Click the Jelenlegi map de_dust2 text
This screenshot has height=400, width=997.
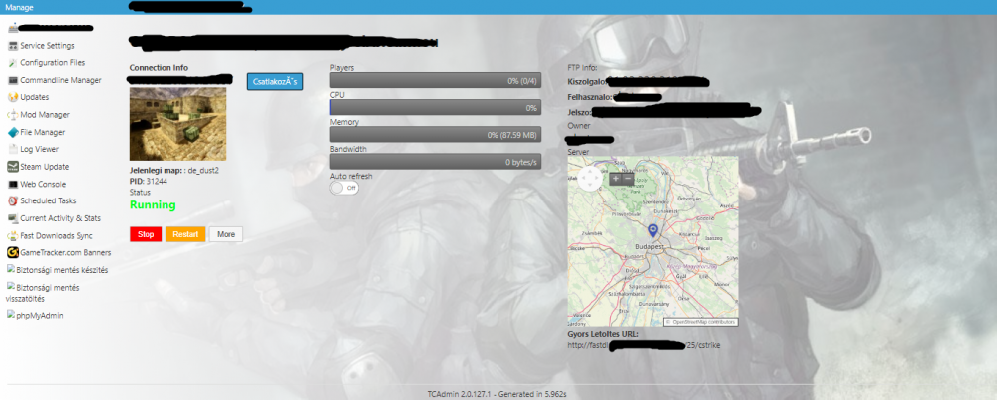[x=174, y=171]
